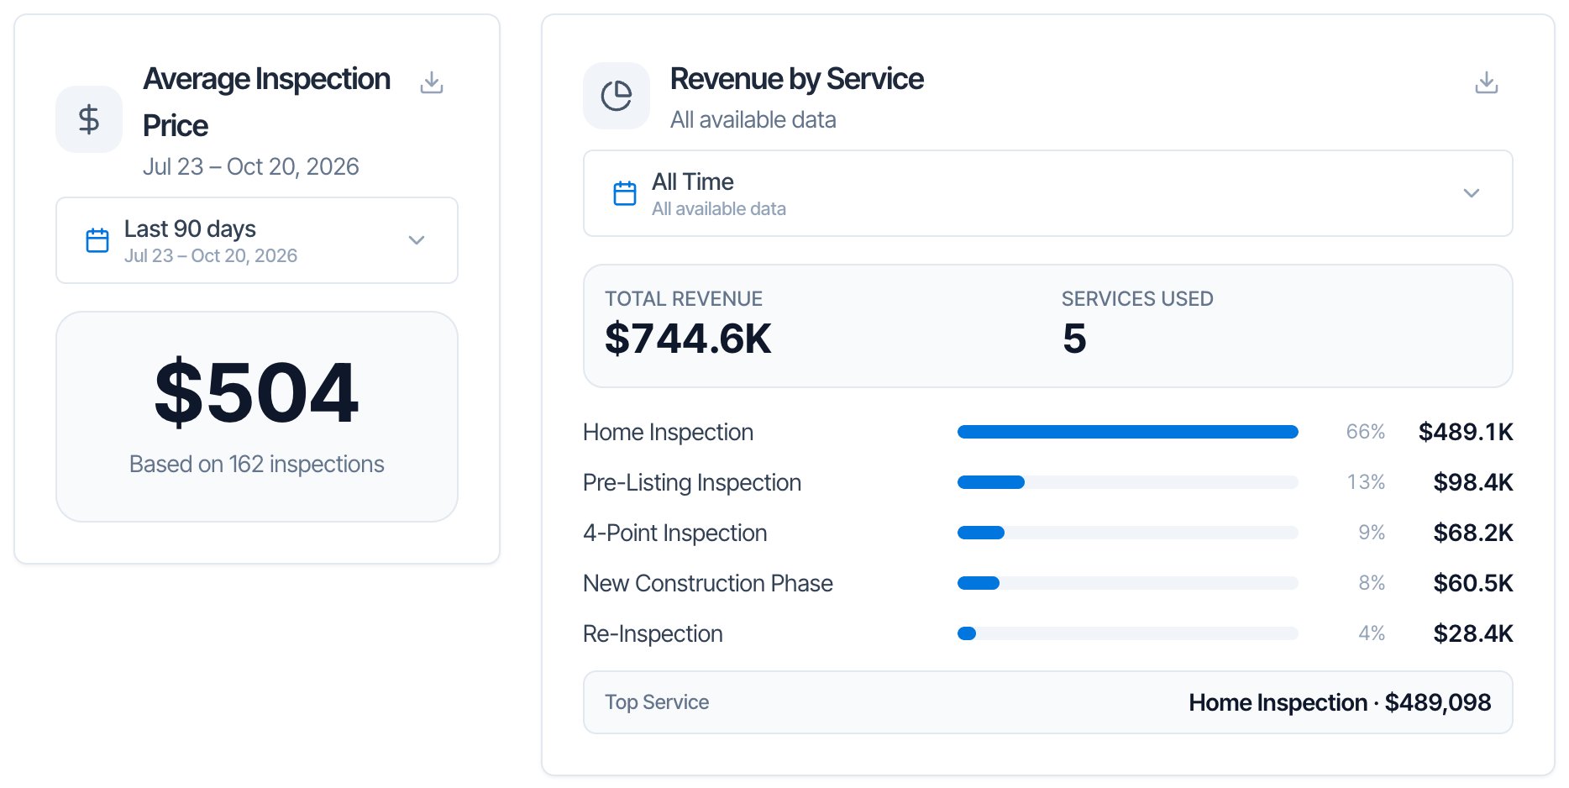Click the 4% share value
1569x788 pixels.
tap(1372, 633)
